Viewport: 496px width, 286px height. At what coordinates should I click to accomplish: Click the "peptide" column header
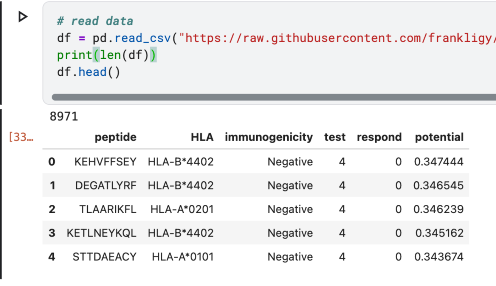click(x=115, y=137)
